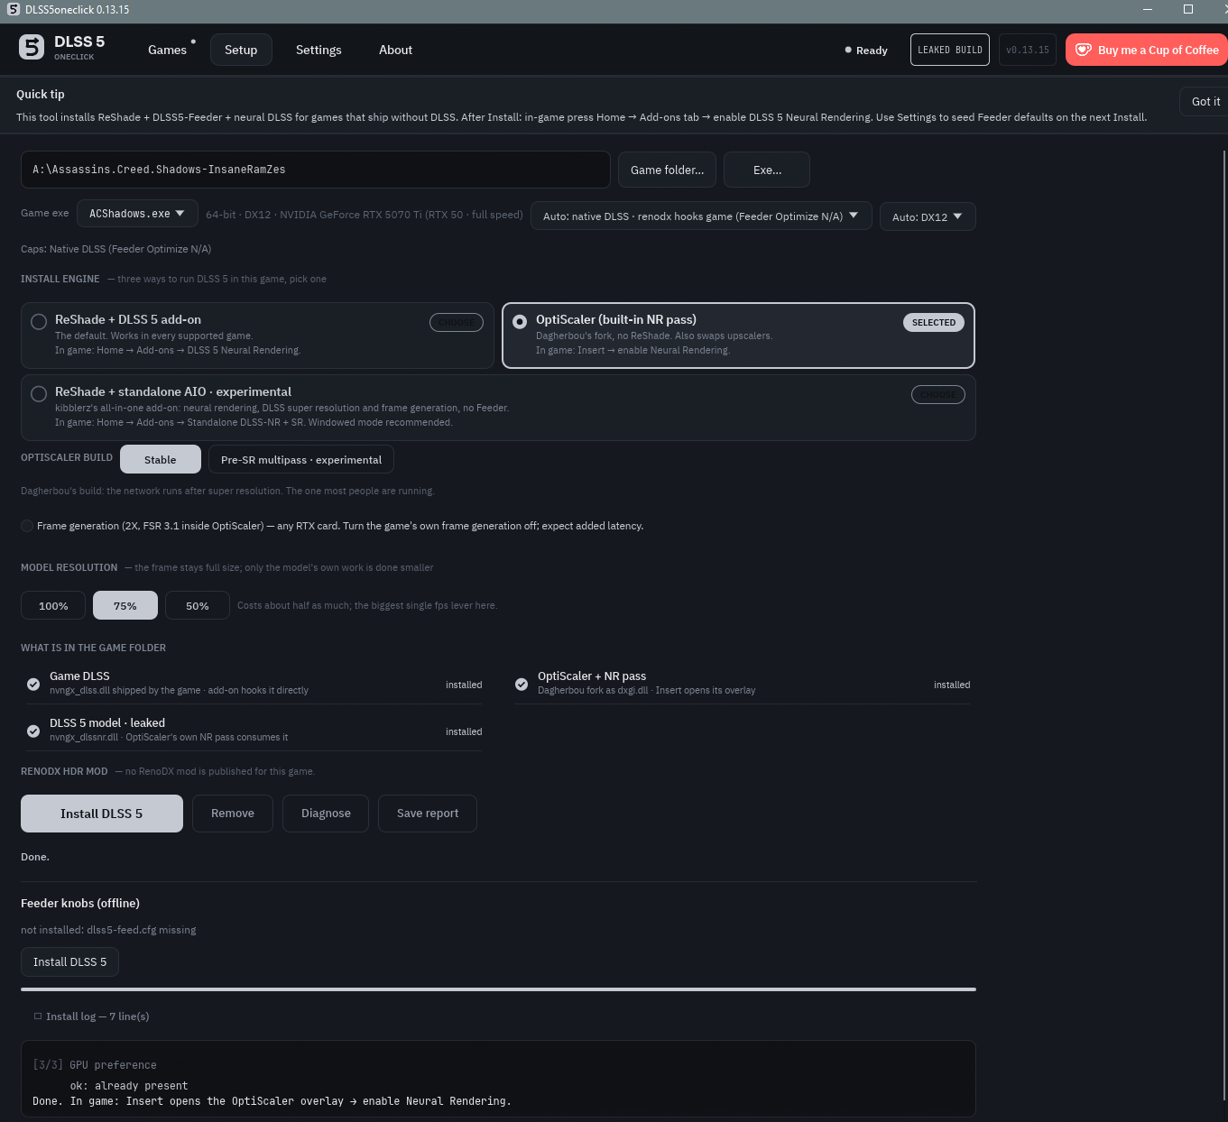The height and width of the screenshot is (1122, 1228).
Task: Open the Settings tab
Action: [319, 50]
